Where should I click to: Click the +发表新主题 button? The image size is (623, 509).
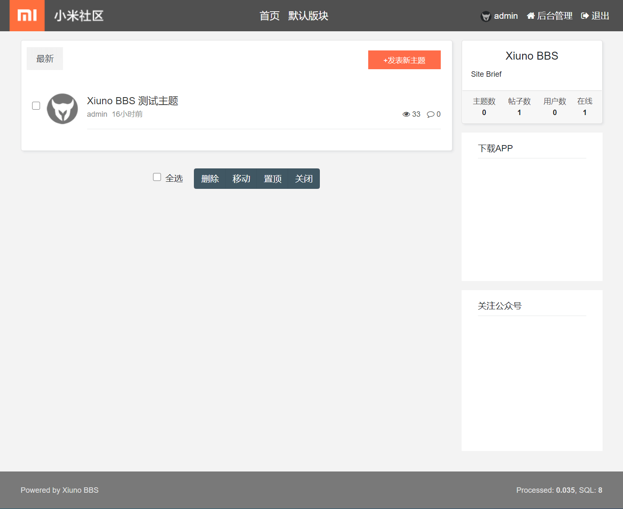pos(404,60)
